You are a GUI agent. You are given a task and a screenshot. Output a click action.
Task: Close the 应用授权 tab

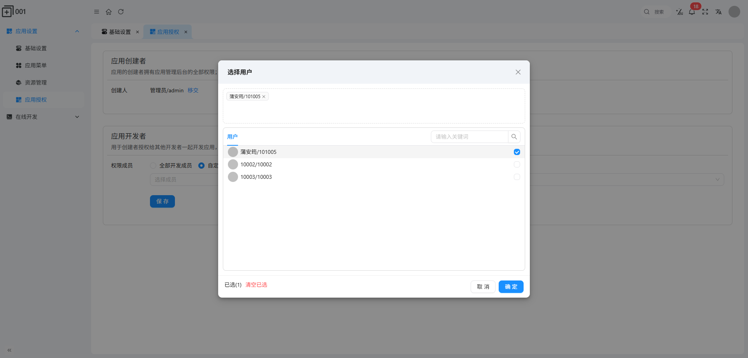tap(186, 32)
